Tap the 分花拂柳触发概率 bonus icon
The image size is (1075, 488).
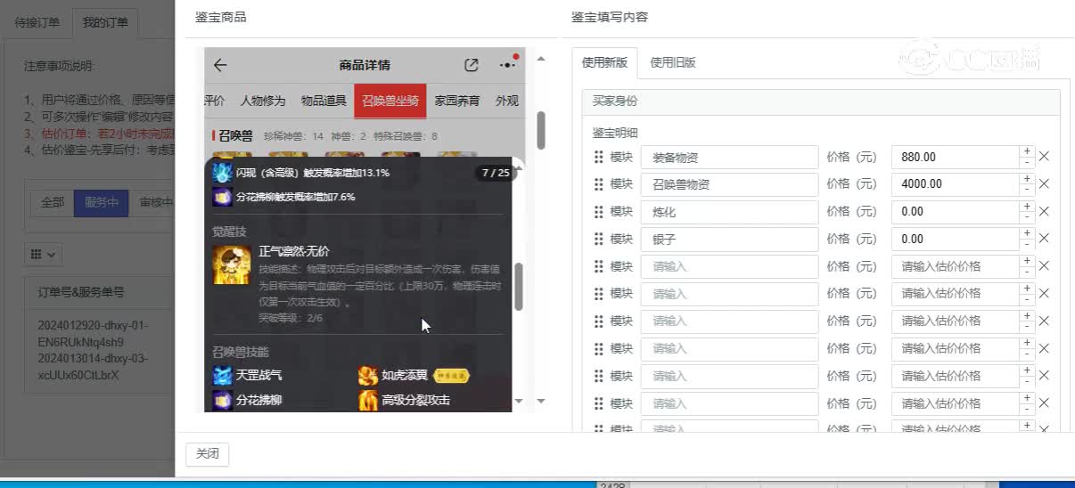click(222, 197)
